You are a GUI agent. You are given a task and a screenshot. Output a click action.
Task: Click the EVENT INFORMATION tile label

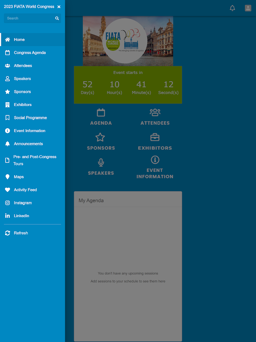pyautogui.click(x=155, y=174)
